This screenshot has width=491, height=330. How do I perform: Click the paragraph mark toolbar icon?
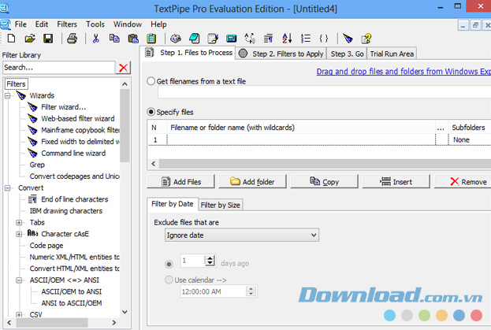coord(269,39)
